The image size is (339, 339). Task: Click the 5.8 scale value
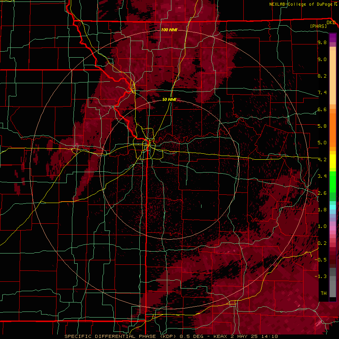click(322, 126)
